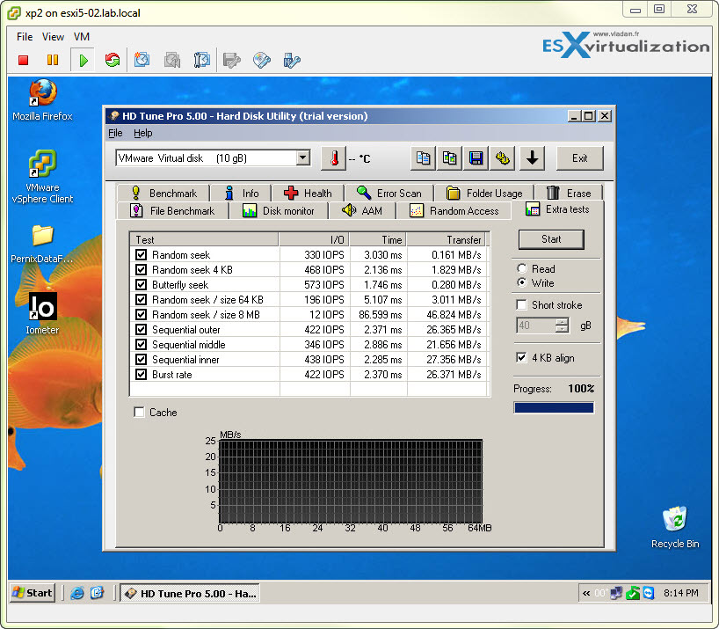
Task: Click the Start button to run tests
Action: coord(551,239)
